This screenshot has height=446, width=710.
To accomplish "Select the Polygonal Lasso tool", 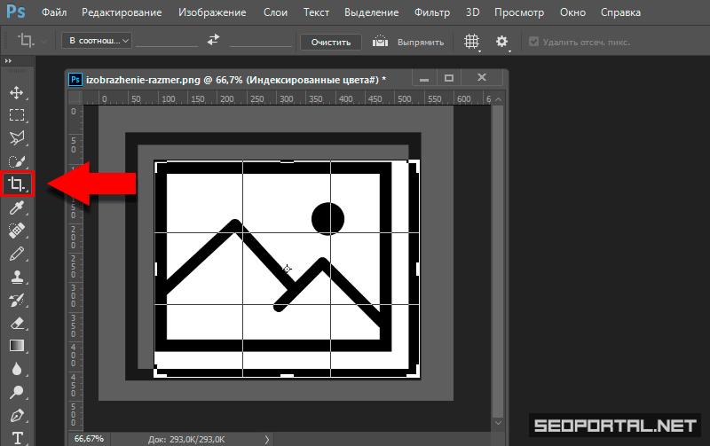I will point(17,138).
